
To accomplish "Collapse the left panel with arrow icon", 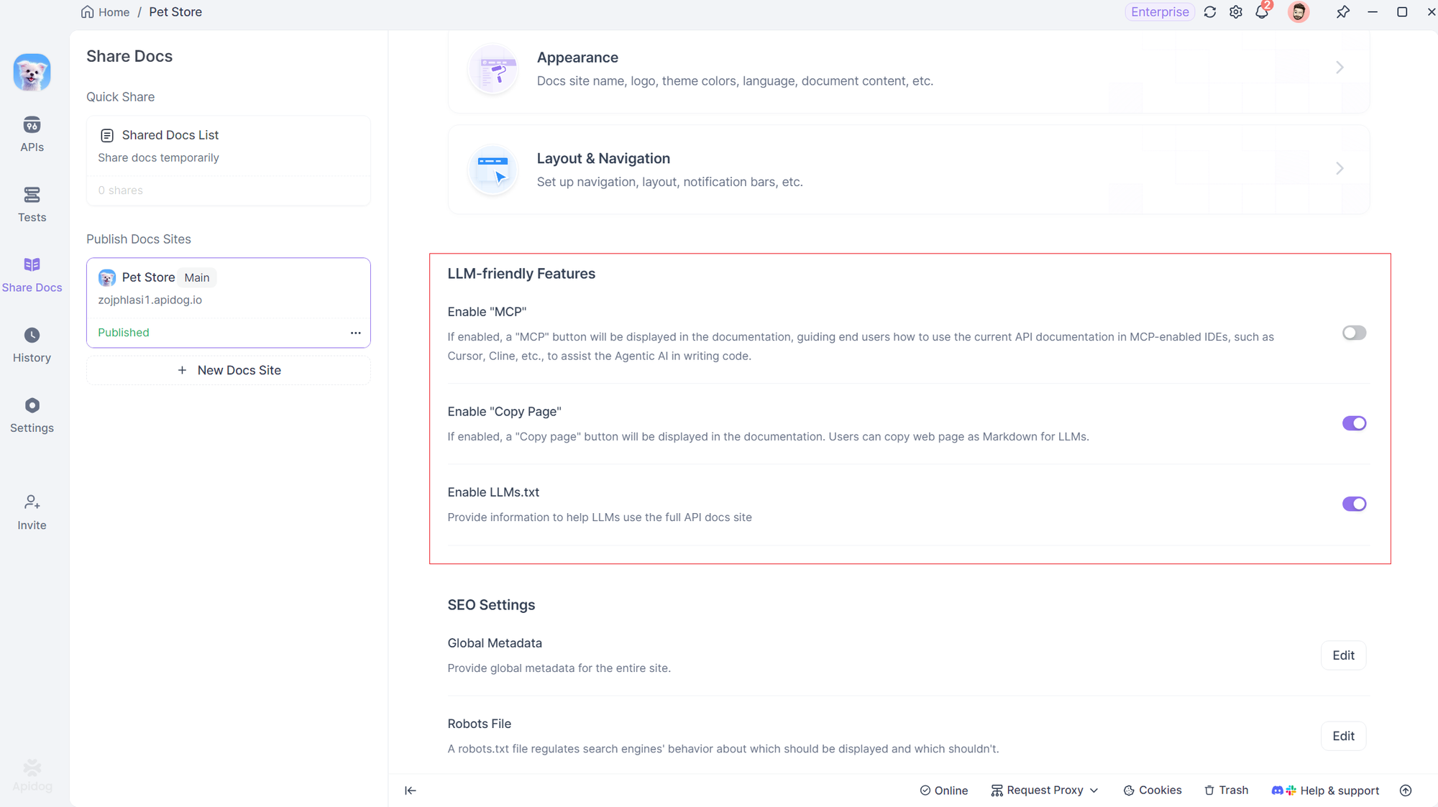I will click(411, 790).
